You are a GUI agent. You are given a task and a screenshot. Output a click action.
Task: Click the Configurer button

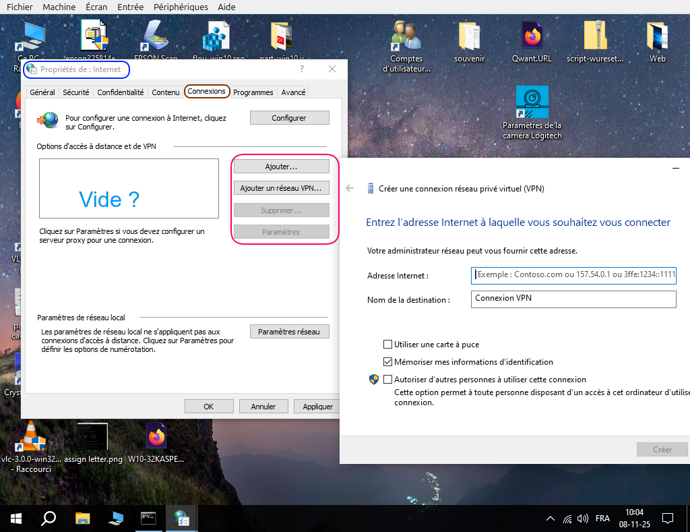click(x=289, y=117)
